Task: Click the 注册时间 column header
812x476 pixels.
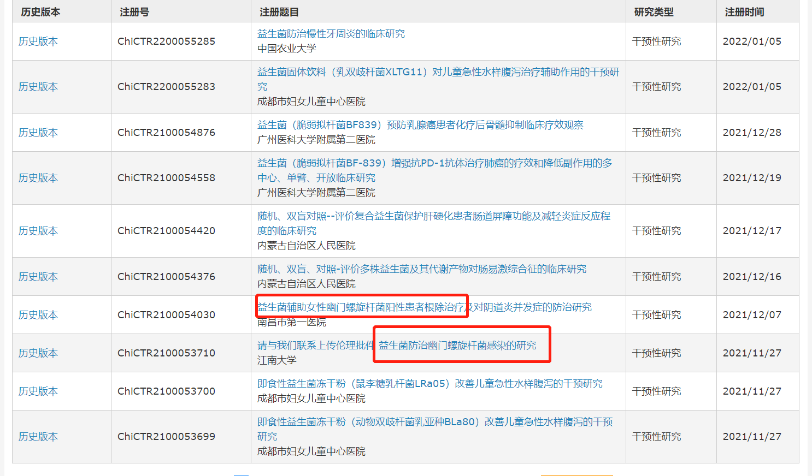Action: tap(745, 12)
